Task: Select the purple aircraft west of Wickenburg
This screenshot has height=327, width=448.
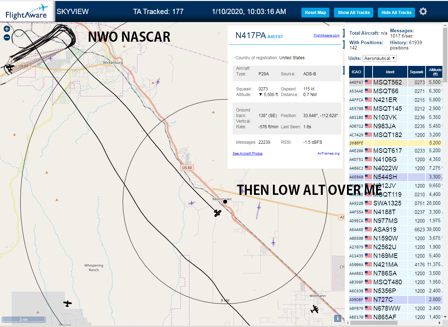Action: pyautogui.click(x=51, y=57)
